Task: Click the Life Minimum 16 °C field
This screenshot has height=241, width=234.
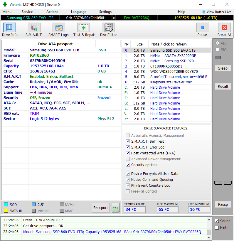Action: 199,210
